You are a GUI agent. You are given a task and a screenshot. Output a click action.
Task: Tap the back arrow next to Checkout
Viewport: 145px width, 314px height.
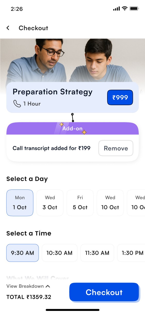coord(8,28)
